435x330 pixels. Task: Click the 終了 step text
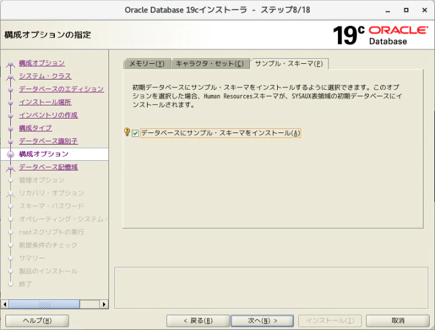[x=25, y=284]
